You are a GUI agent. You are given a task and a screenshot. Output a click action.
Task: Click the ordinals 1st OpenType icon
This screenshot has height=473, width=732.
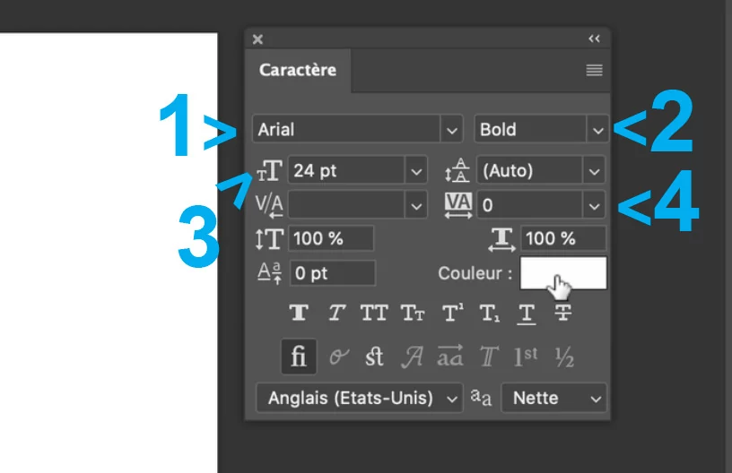pyautogui.click(x=526, y=357)
